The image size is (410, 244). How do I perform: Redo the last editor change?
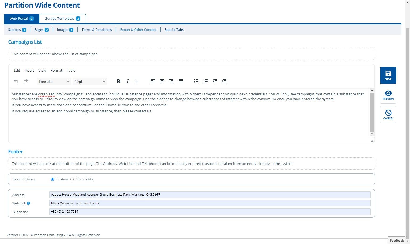[26, 81]
